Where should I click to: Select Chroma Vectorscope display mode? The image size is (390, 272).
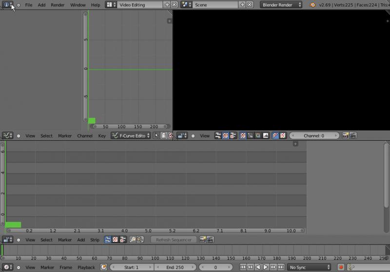(x=258, y=136)
